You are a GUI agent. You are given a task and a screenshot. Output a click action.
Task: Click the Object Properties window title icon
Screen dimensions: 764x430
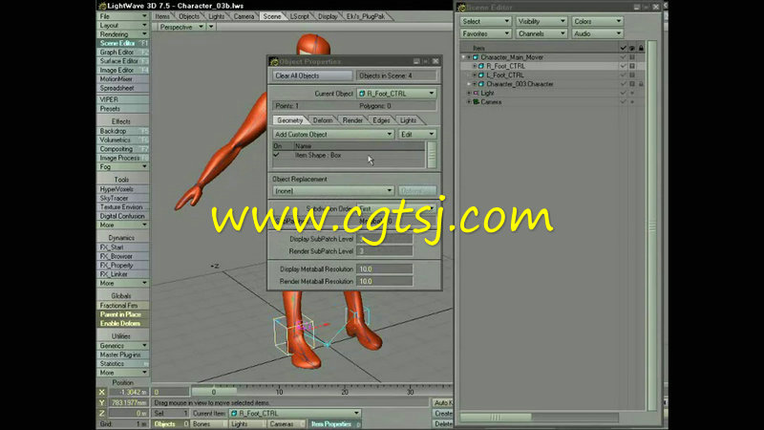click(274, 61)
